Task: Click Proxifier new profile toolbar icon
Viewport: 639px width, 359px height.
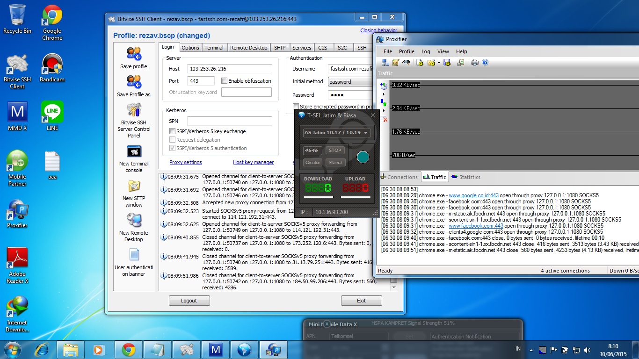Action: click(x=420, y=63)
